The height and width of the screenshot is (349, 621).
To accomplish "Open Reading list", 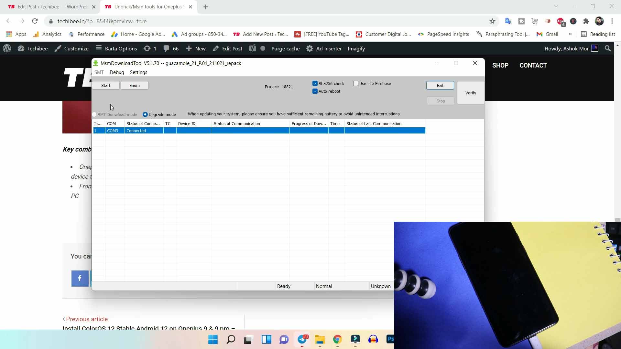I will [598, 34].
